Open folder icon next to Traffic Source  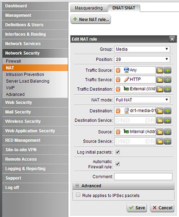tap(160, 70)
